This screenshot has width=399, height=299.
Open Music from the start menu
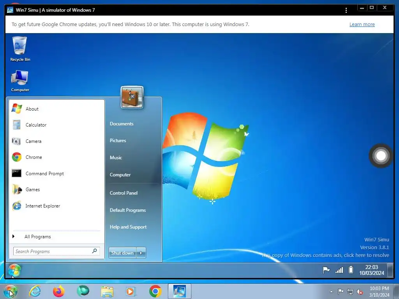pos(116,158)
